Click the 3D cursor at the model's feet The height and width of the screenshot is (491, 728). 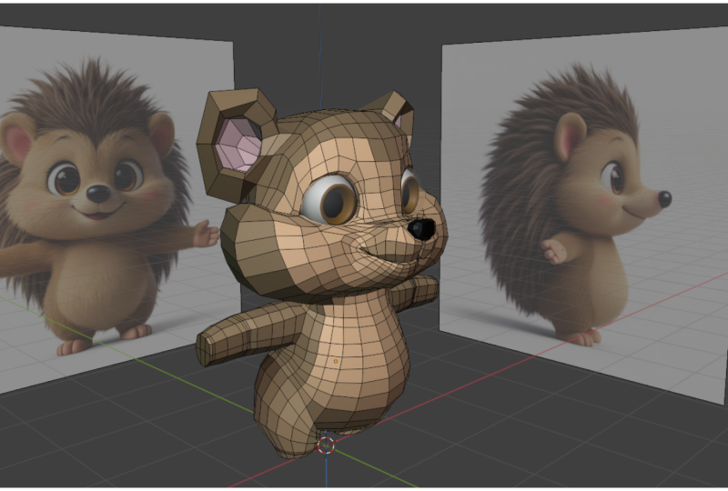point(326,445)
